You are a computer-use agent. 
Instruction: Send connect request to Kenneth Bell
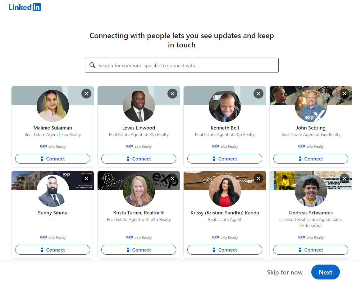pyautogui.click(x=225, y=159)
